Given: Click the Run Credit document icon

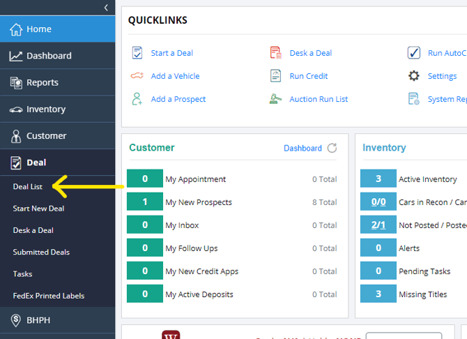Looking at the screenshot, I should pos(275,76).
